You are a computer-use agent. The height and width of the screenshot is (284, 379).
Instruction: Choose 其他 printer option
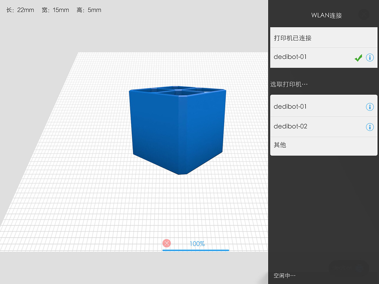click(324, 146)
